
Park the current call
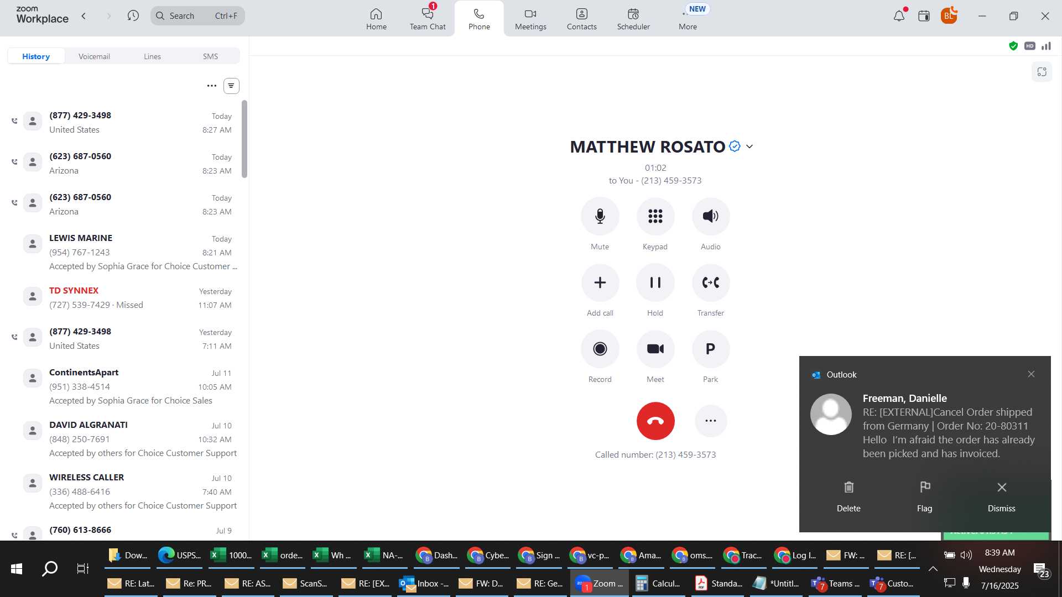(x=710, y=349)
